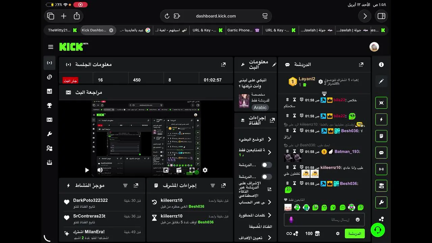Toggle the green-bordered wrench icon in right sidebar

coord(381,202)
